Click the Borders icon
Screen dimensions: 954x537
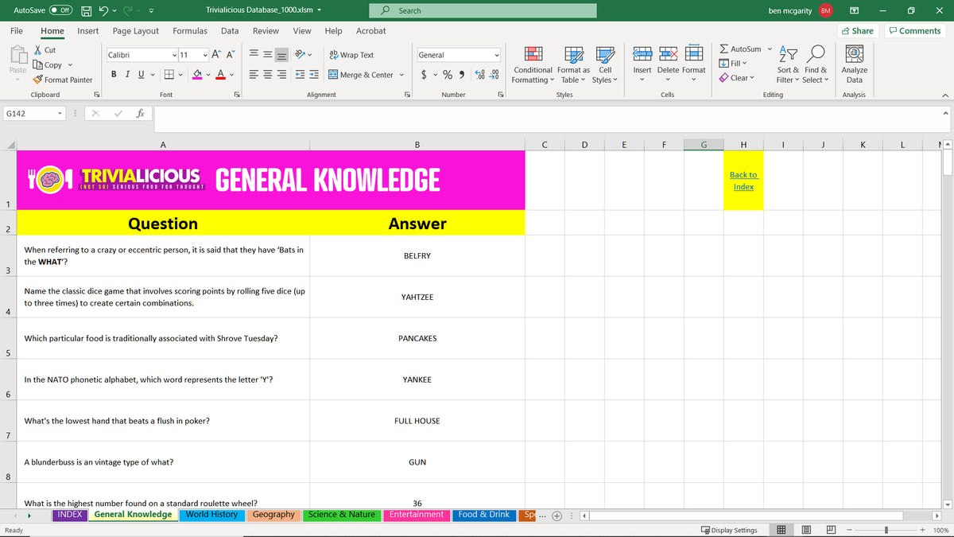169,75
